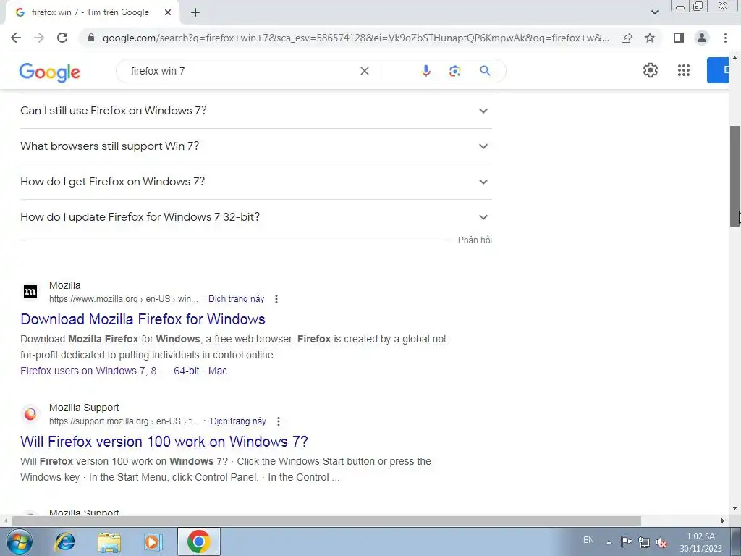This screenshot has width=741, height=556.
Task: Click the Chrome taskbar button
Action: click(x=198, y=542)
